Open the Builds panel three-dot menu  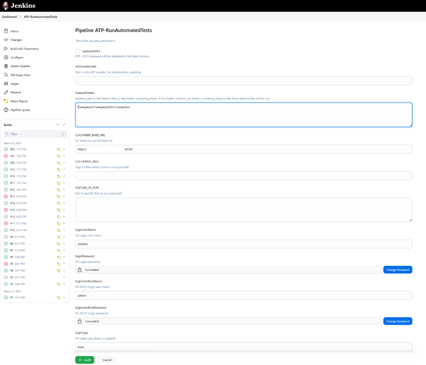pyautogui.click(x=58, y=125)
